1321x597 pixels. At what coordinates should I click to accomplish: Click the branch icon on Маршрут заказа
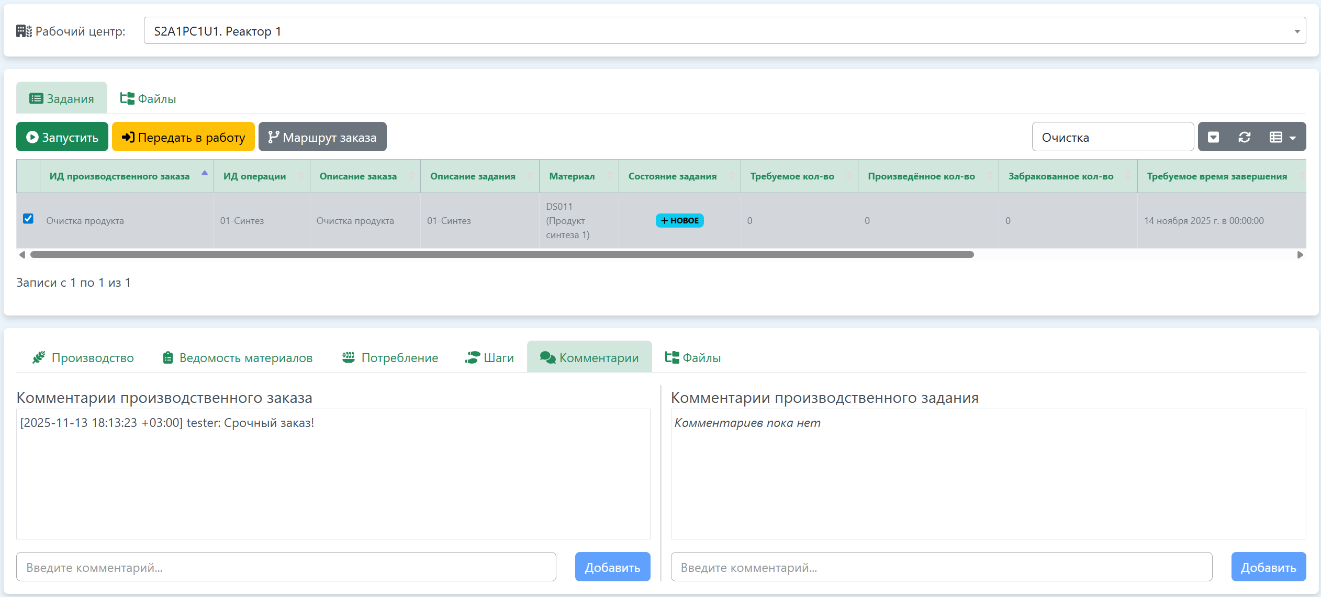pyautogui.click(x=273, y=137)
